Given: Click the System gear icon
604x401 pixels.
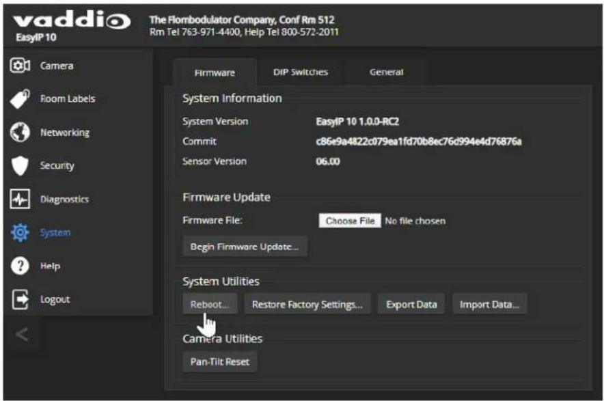Looking at the screenshot, I should tap(20, 232).
